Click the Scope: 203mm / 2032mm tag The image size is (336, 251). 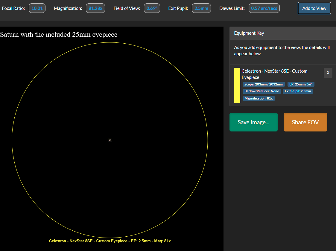click(x=263, y=84)
